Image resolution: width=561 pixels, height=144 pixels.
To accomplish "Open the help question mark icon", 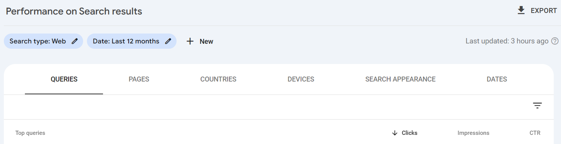I will (555, 41).
